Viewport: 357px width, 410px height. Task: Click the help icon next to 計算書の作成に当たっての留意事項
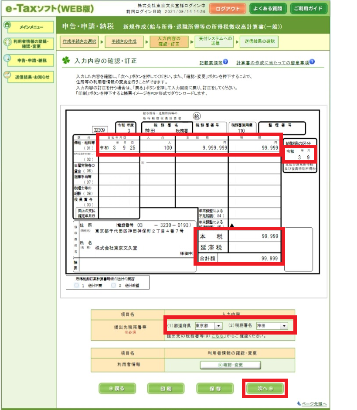click(x=312, y=62)
